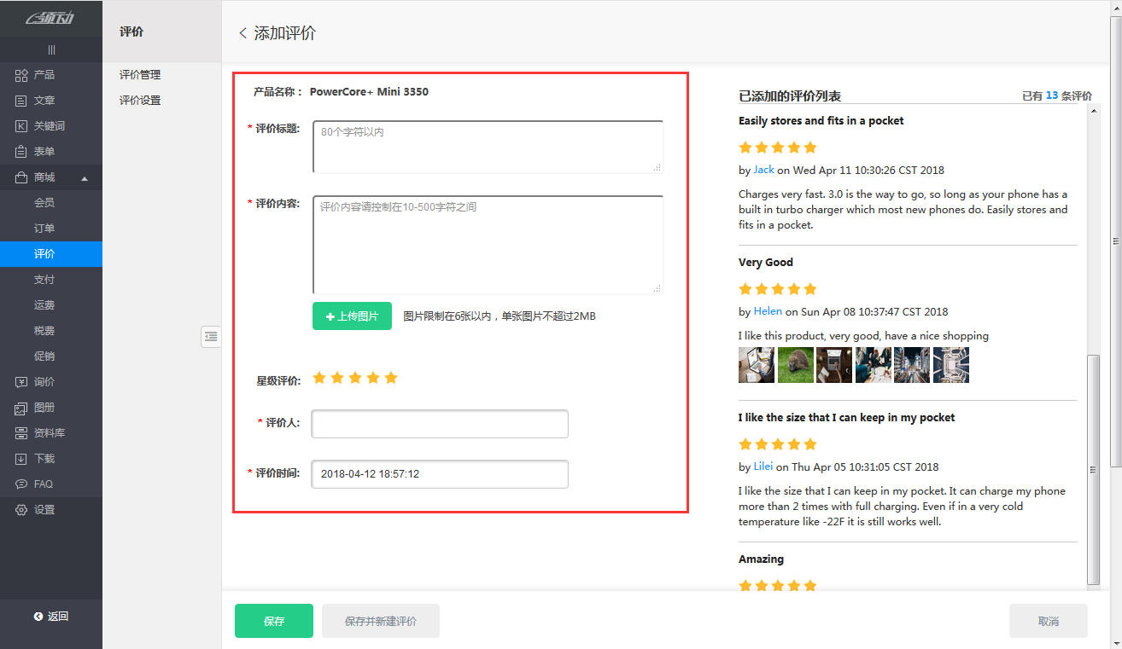The image size is (1122, 649).
Task: Focus the 评价人 input box
Action: click(x=440, y=424)
